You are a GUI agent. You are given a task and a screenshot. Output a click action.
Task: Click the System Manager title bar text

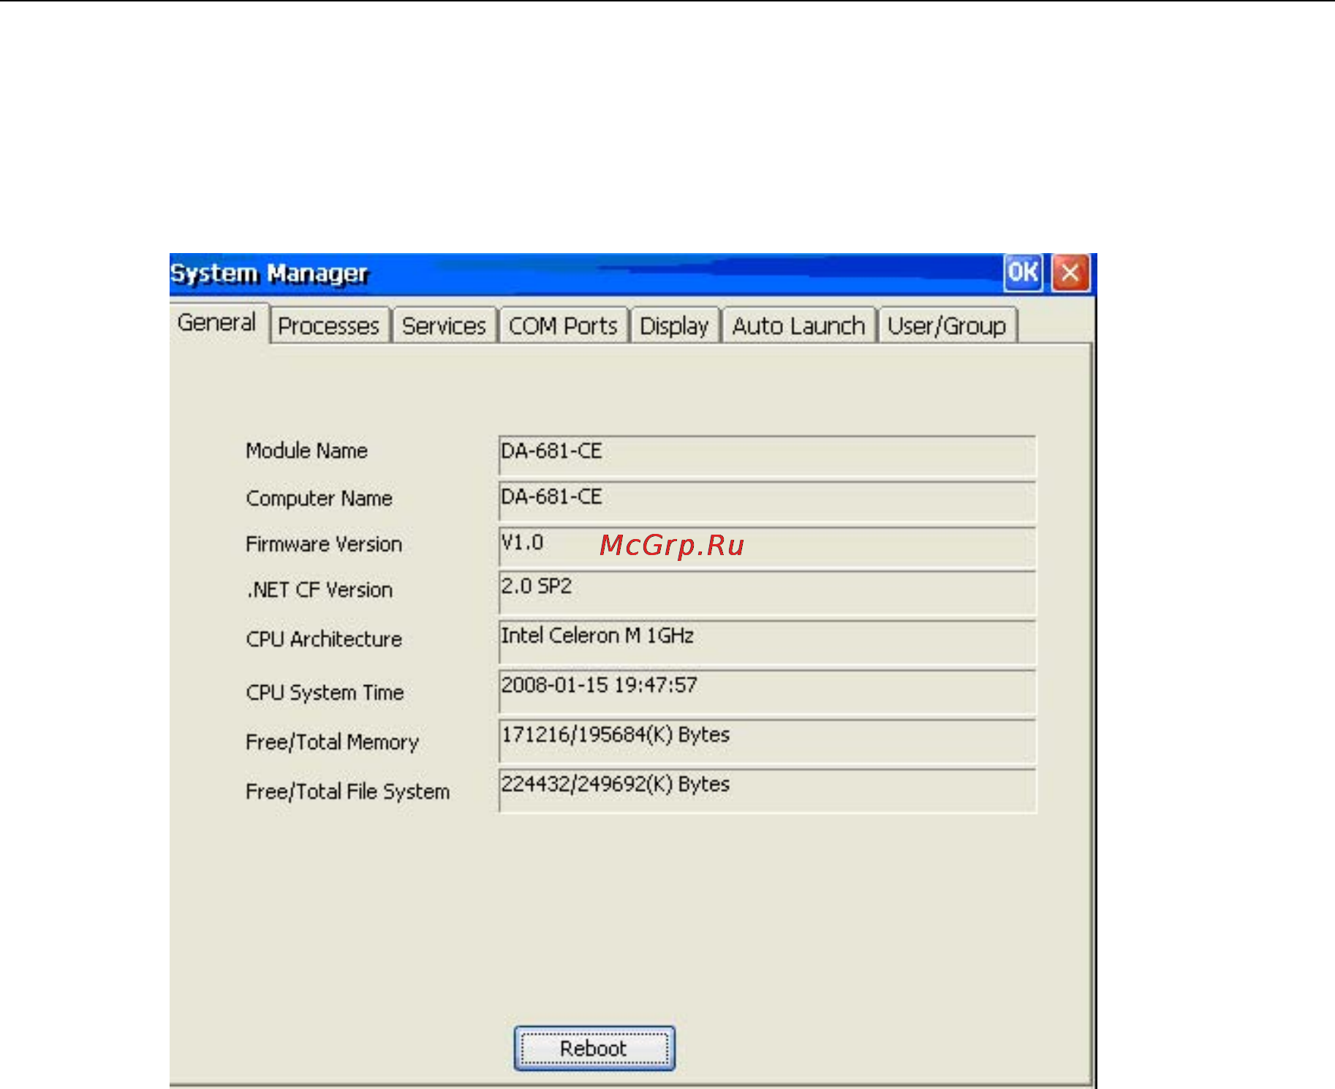pos(269,274)
